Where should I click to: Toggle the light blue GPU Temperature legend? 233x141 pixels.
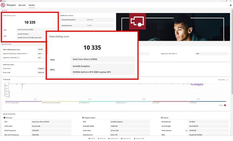pyautogui.click(x=134, y=101)
